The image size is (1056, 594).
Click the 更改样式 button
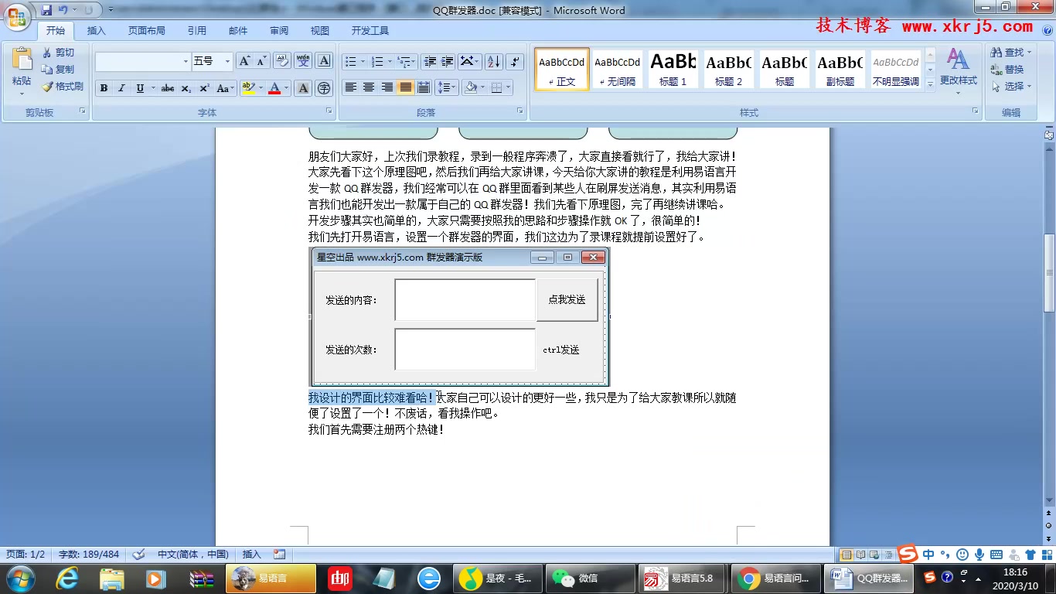tap(959, 70)
